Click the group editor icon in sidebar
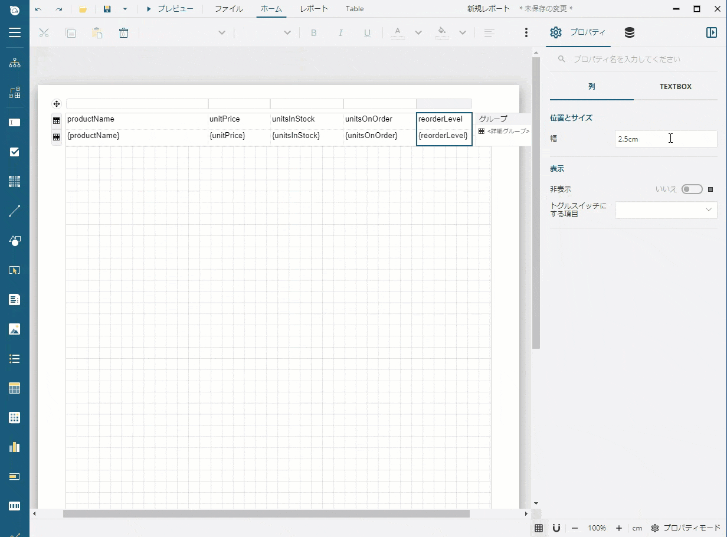This screenshot has width=727, height=537. [x=15, y=93]
